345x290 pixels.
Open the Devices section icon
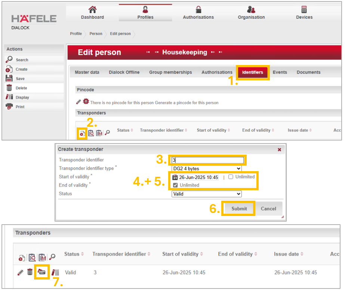point(304,10)
